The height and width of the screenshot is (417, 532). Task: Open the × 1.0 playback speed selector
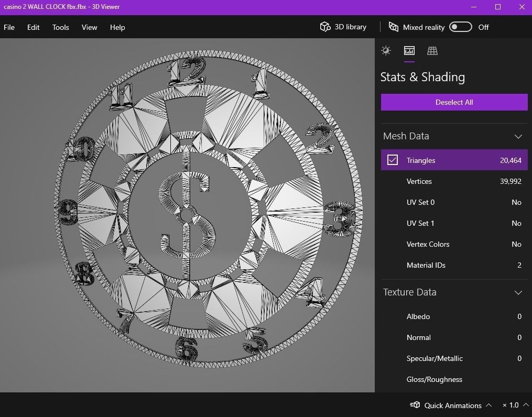pos(513,405)
